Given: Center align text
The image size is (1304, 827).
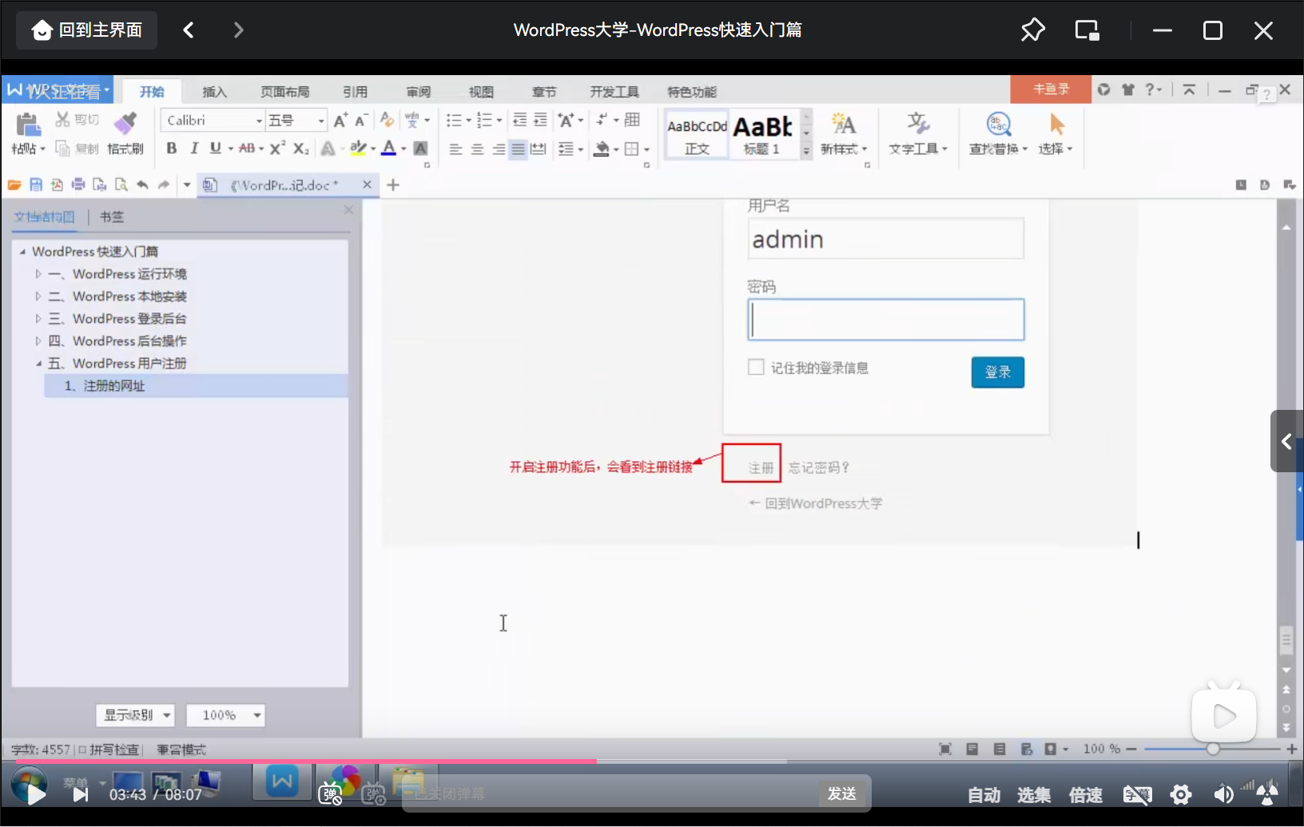Looking at the screenshot, I should pyautogui.click(x=477, y=149).
